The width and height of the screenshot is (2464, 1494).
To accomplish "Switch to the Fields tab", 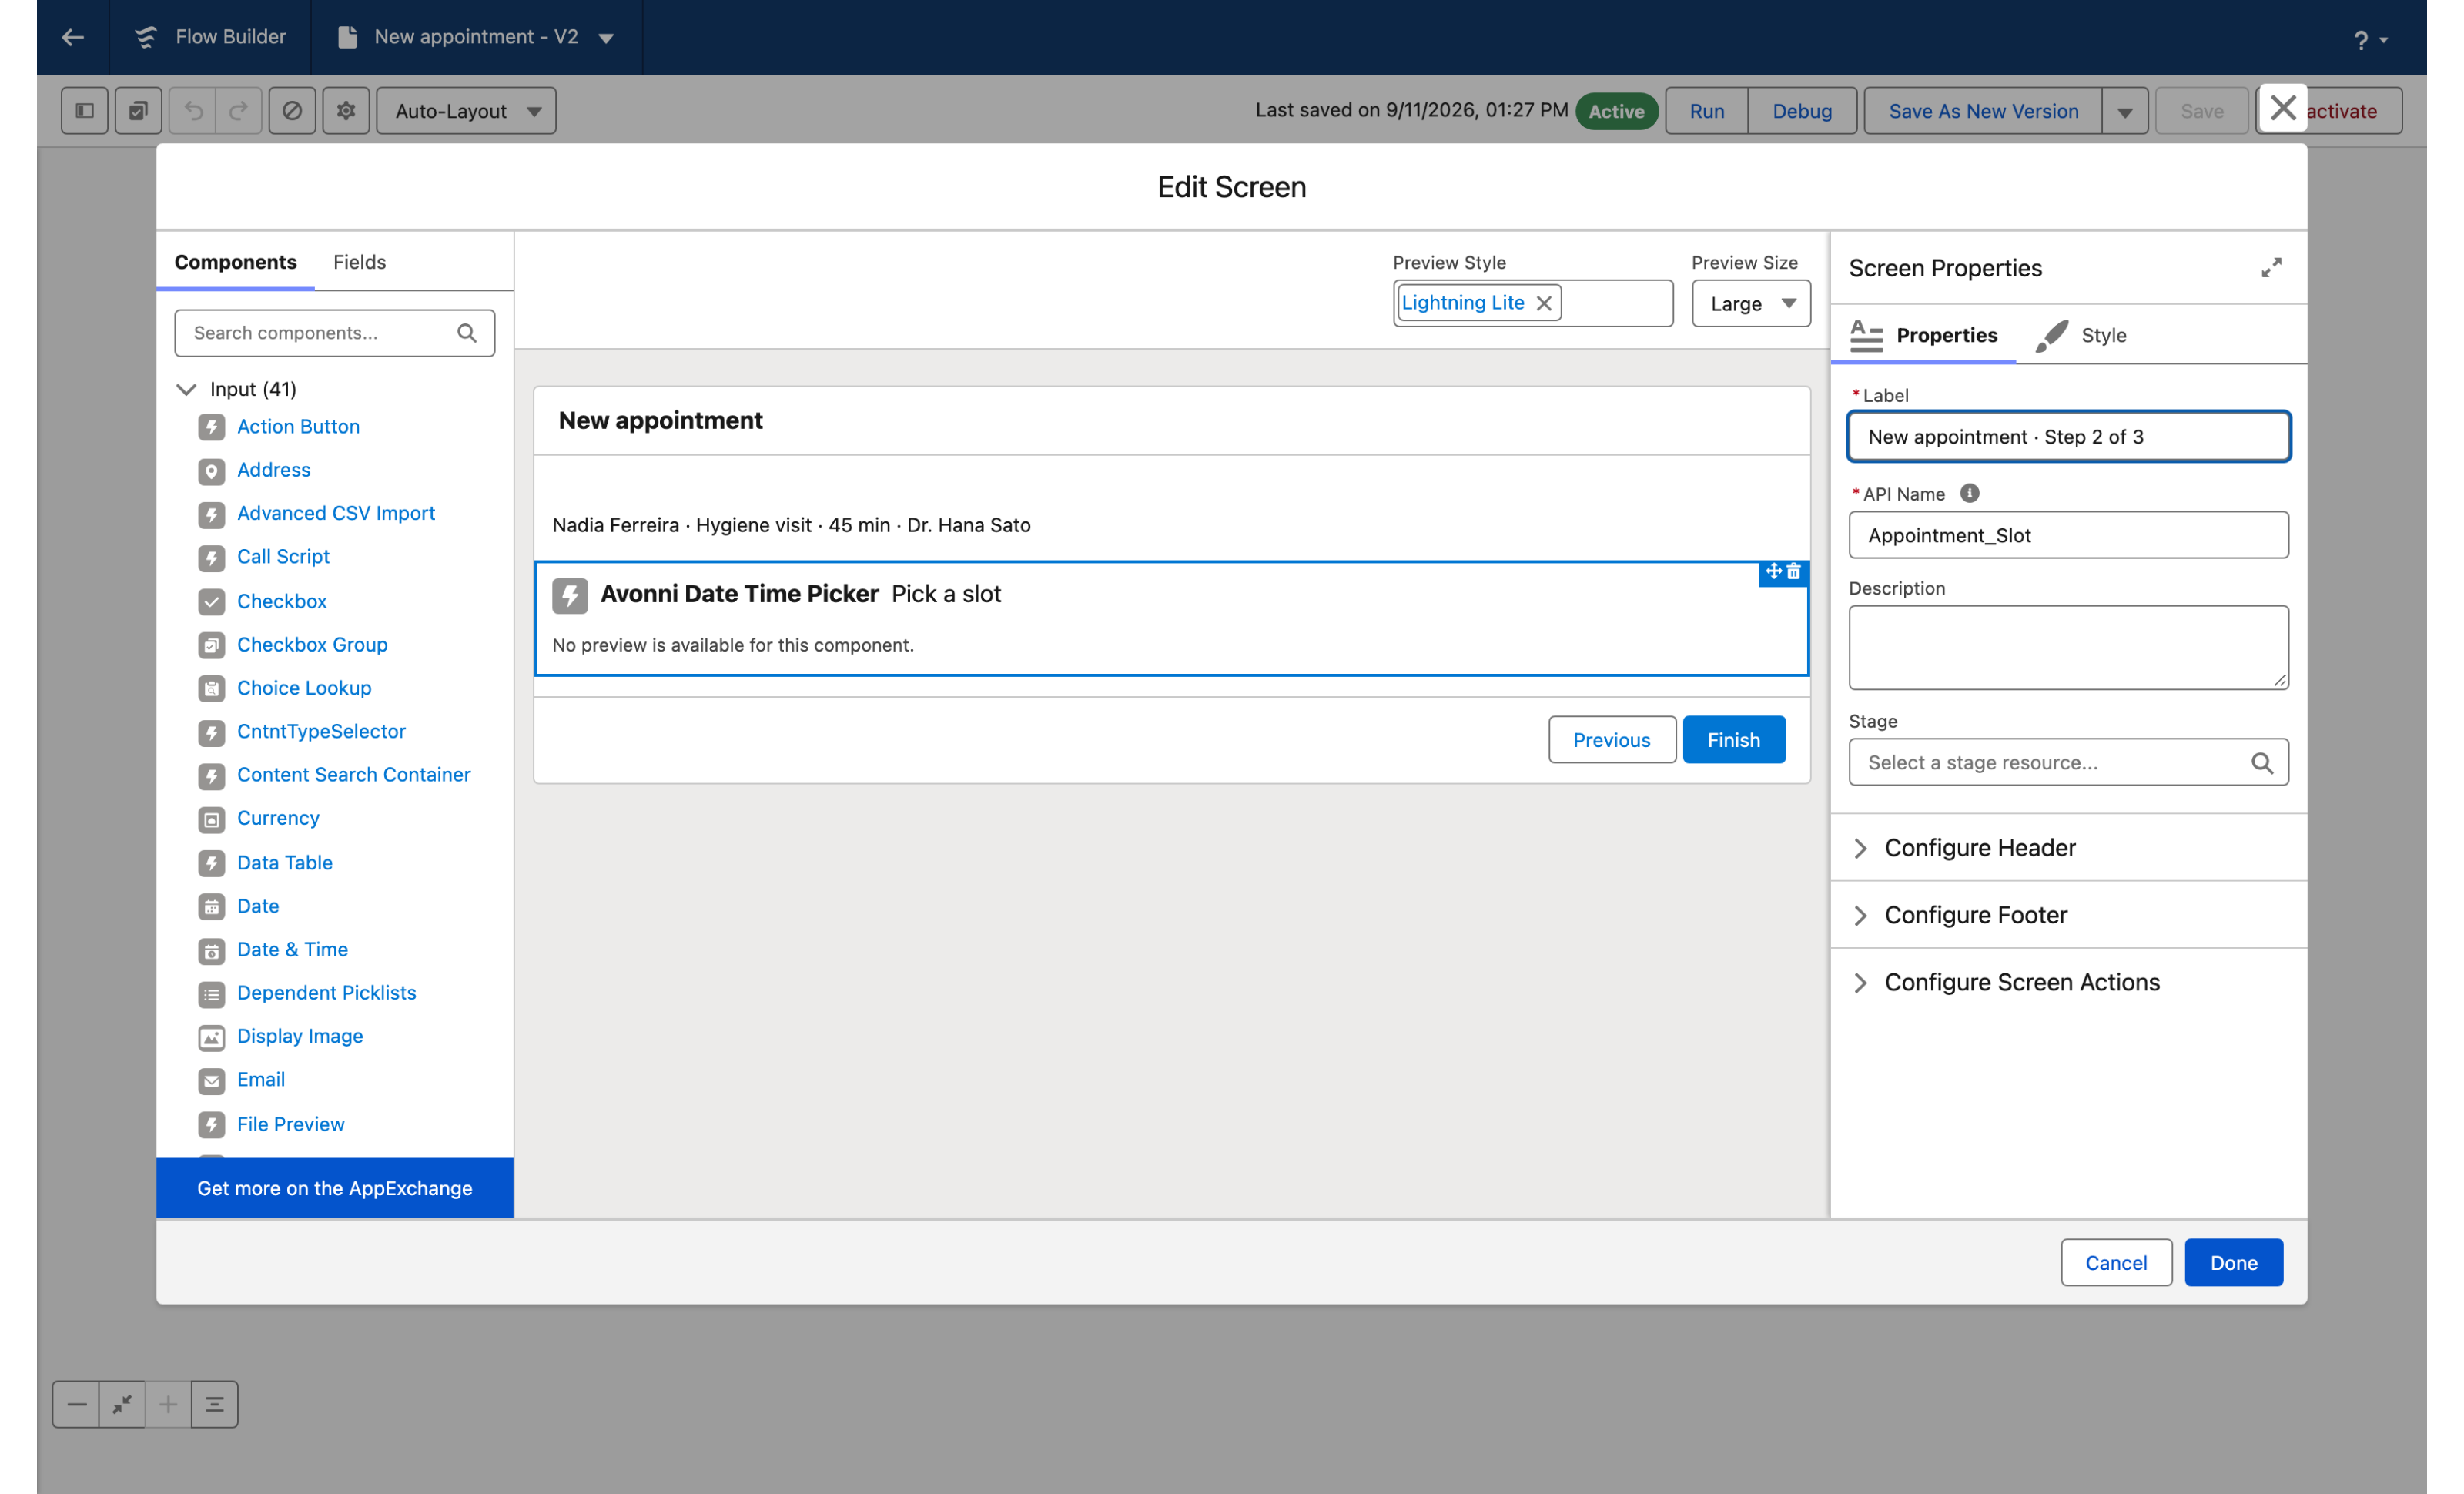I will [359, 262].
